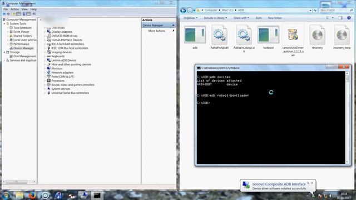Click Computer Management help toolbar icon
Screen dimensions: 356x200
[x=24, y=14]
